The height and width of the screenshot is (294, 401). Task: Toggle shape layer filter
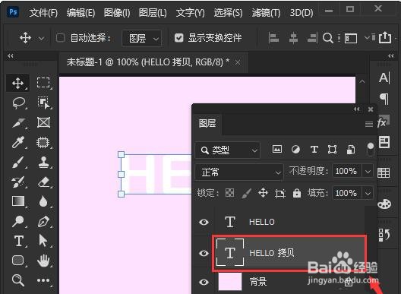332,149
